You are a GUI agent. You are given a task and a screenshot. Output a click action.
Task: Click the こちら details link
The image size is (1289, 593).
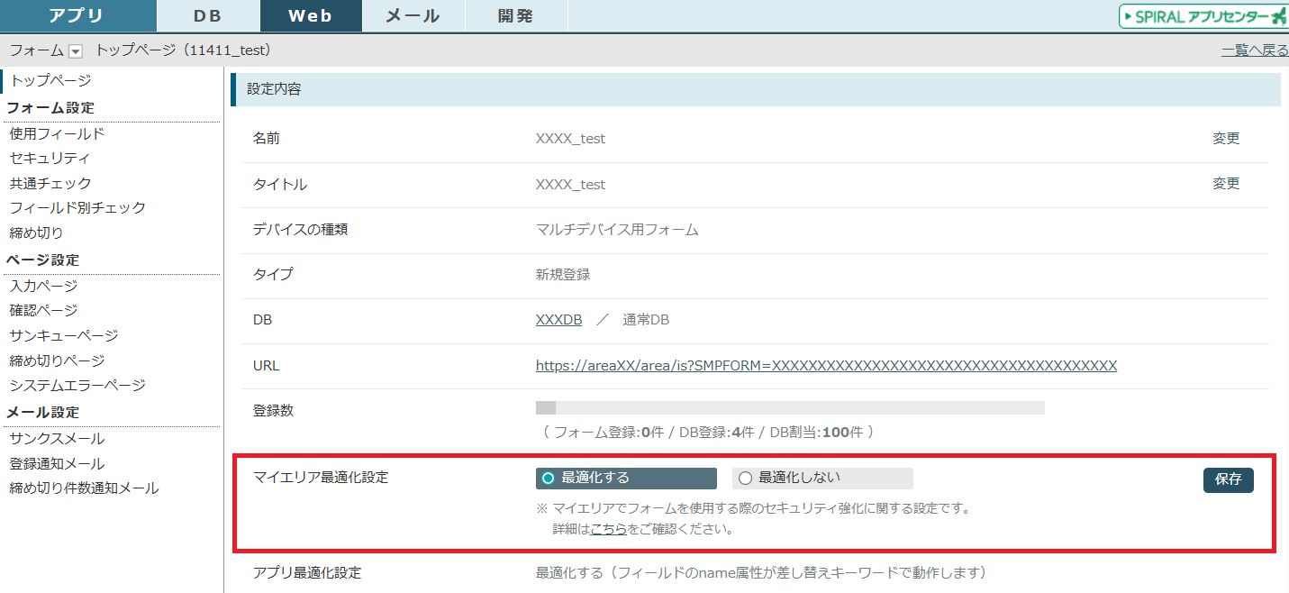(609, 529)
